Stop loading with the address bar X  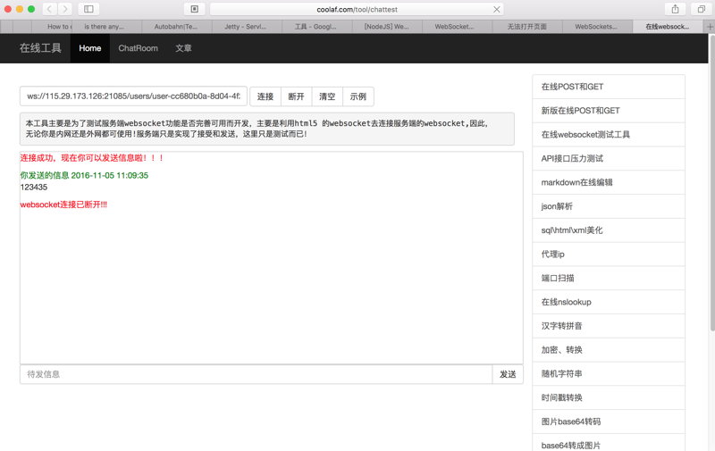pos(497,9)
